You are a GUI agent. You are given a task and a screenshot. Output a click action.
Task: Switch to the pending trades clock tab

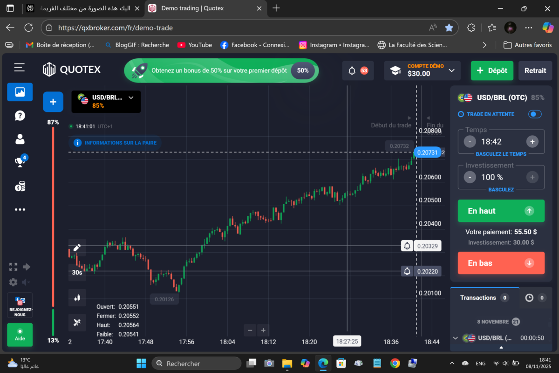(x=534, y=297)
